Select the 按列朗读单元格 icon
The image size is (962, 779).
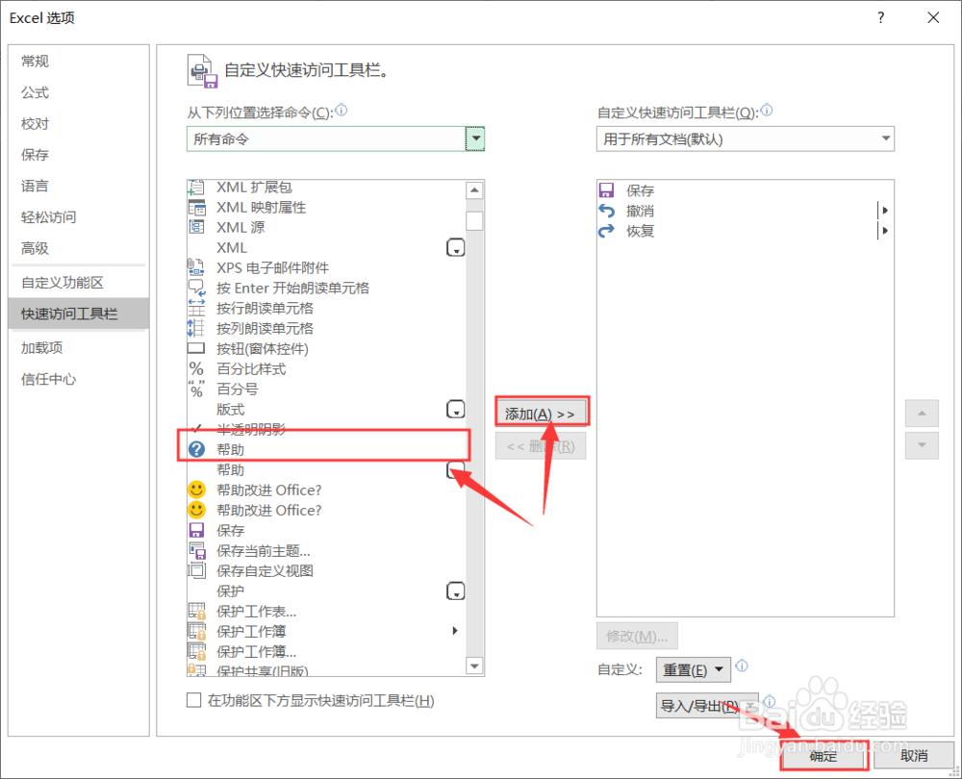[195, 328]
